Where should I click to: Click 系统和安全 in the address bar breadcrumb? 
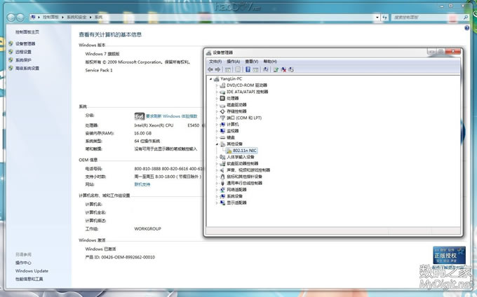click(x=77, y=15)
